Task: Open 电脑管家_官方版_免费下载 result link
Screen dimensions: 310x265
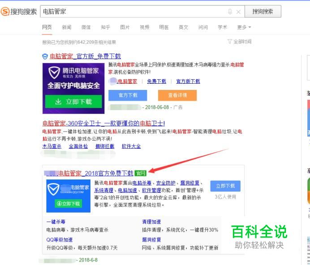Action: 85,56
